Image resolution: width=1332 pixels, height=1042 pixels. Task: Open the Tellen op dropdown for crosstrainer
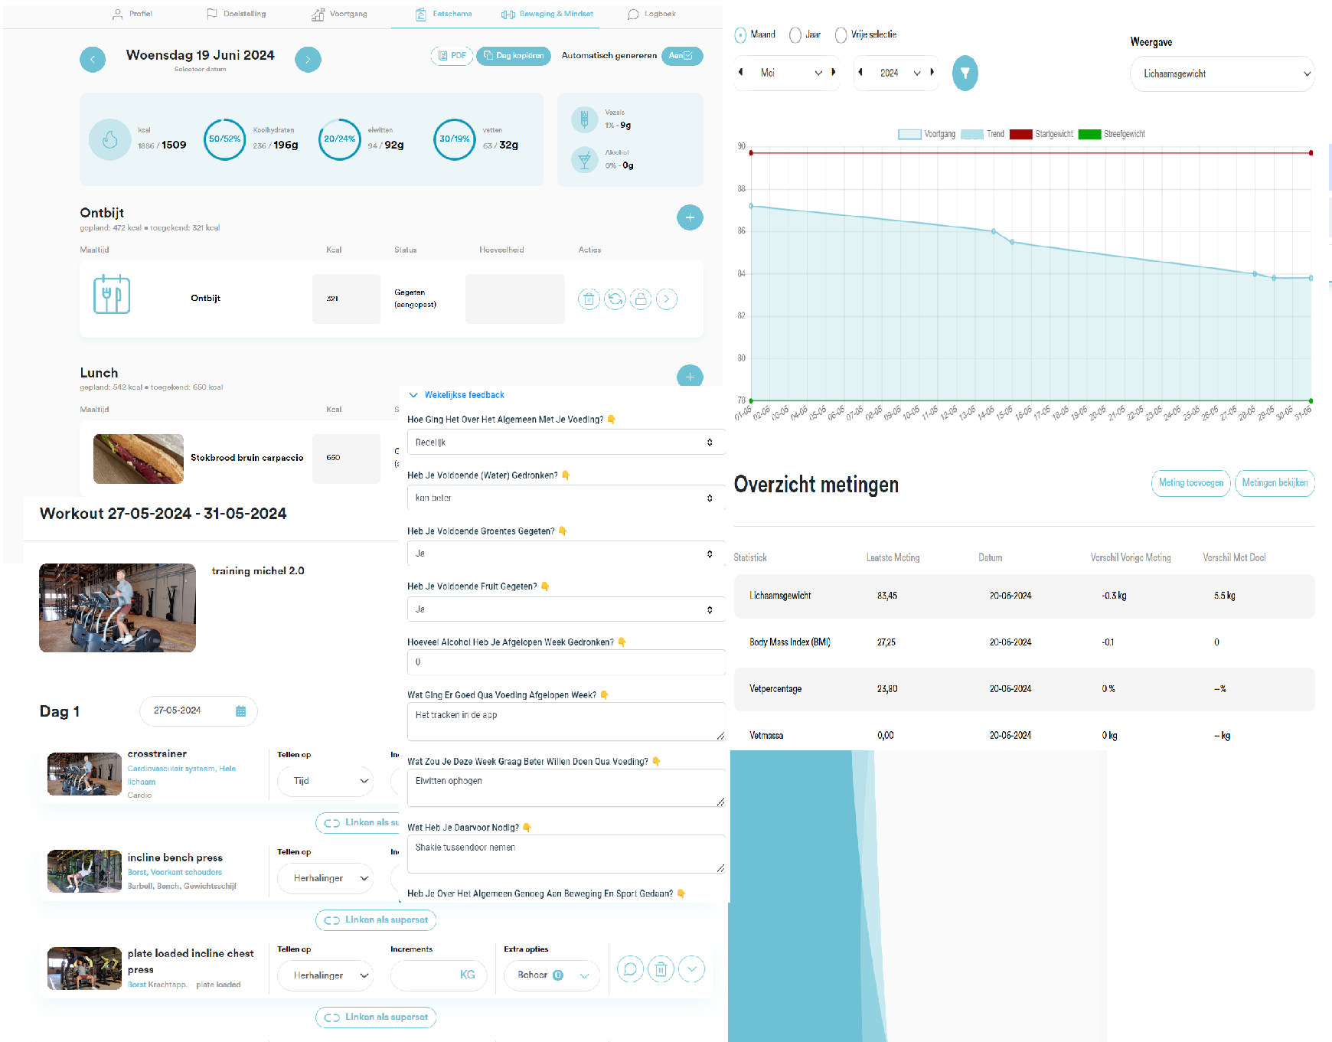(325, 781)
